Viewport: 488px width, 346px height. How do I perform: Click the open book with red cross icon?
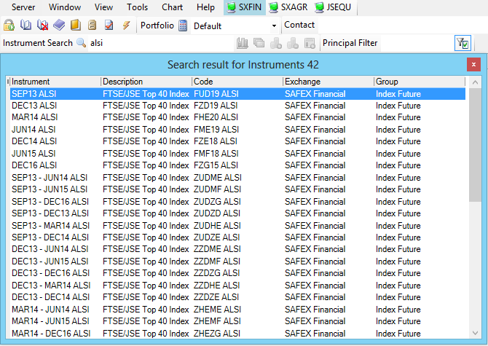tap(42, 25)
